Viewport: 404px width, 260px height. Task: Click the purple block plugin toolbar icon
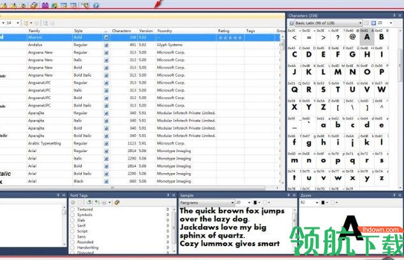[x=45, y=5]
